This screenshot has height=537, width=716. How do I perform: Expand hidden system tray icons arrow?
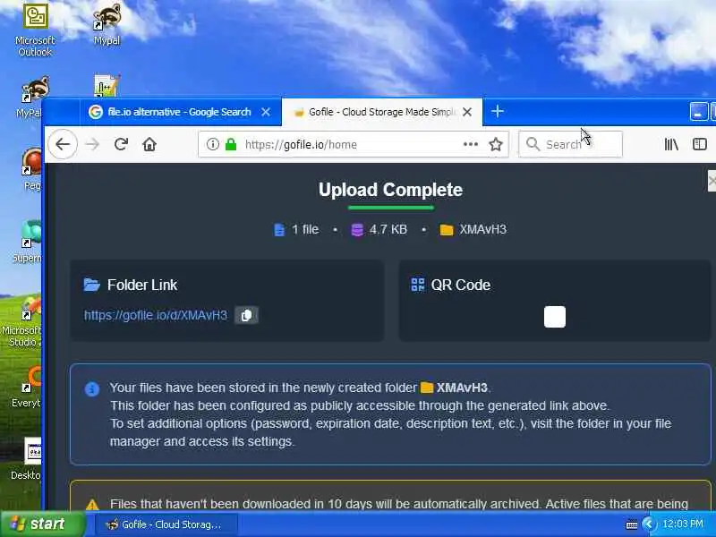coord(648,524)
